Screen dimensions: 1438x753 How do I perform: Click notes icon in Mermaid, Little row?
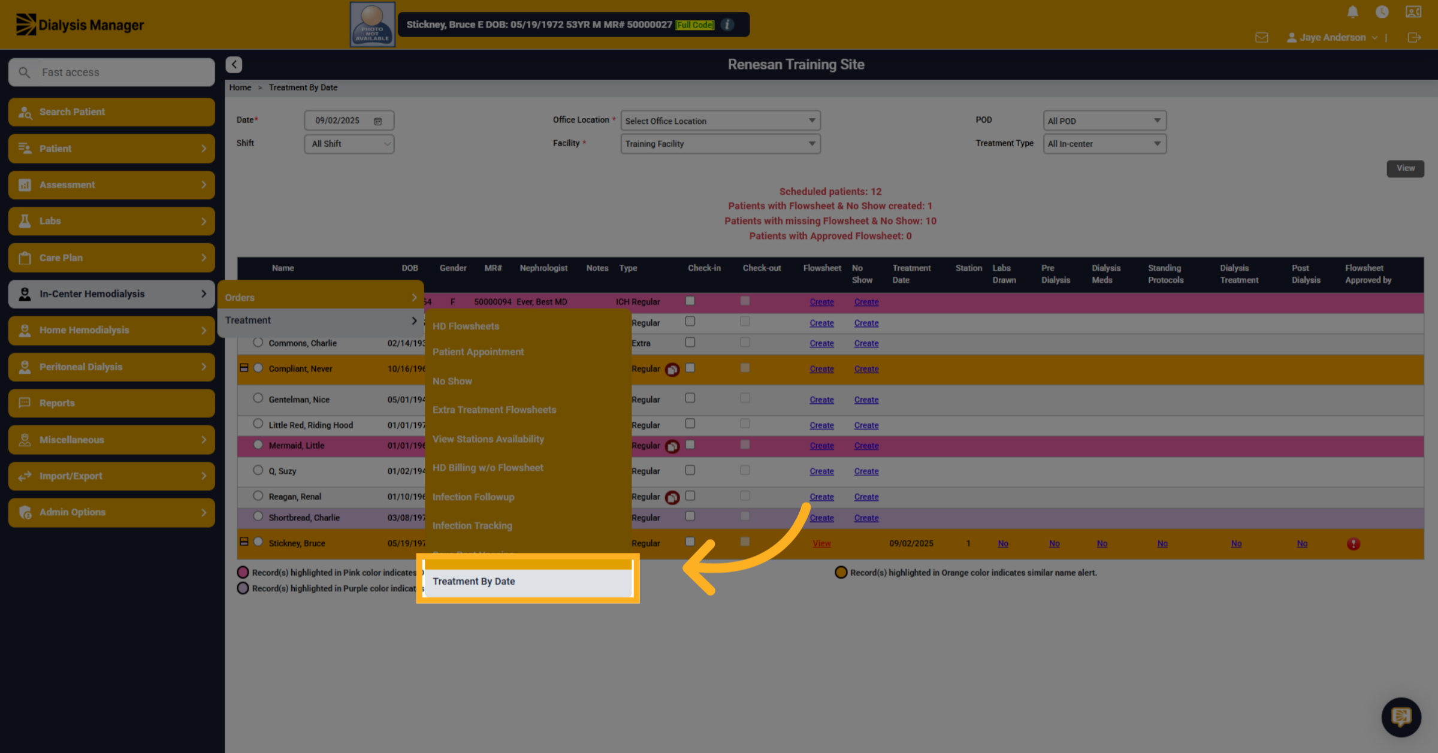672,446
